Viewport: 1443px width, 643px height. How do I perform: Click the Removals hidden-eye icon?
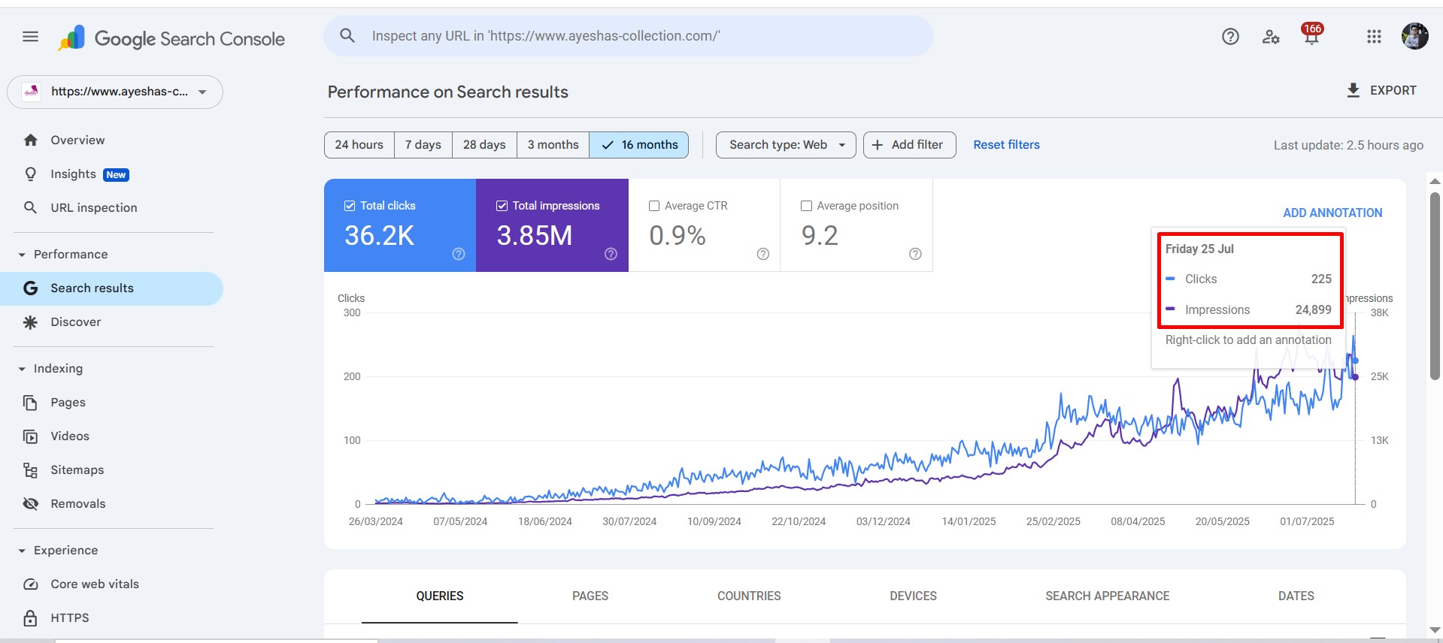pyautogui.click(x=30, y=504)
